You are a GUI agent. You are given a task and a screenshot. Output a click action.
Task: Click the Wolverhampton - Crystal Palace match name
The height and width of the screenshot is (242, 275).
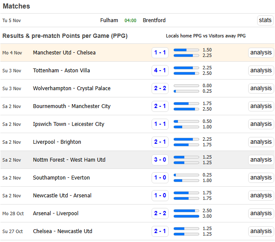click(x=72, y=88)
